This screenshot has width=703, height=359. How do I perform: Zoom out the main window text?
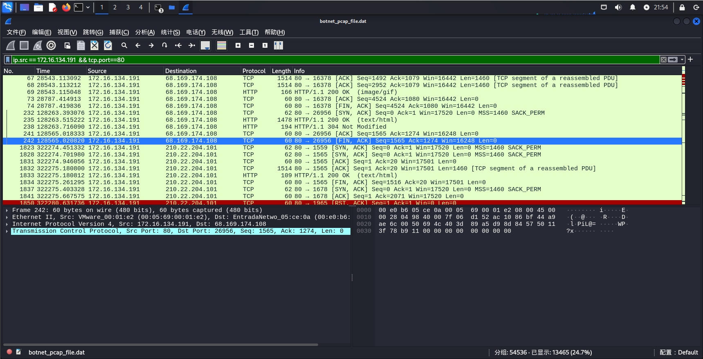[252, 45]
